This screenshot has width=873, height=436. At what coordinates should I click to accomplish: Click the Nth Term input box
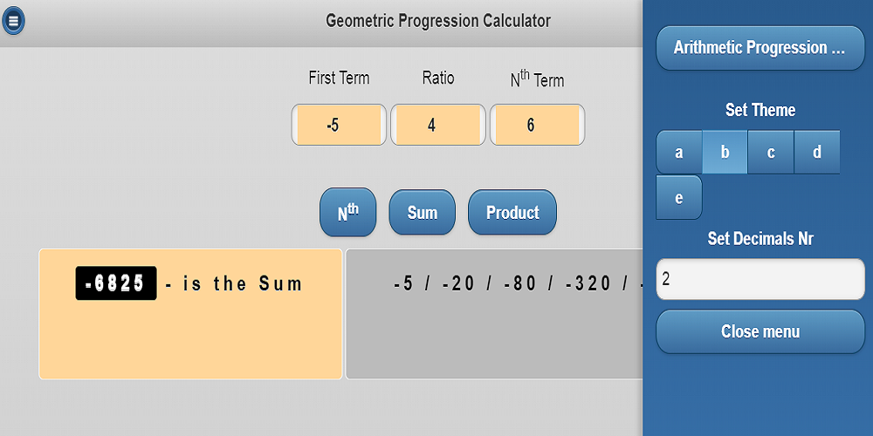tap(537, 125)
